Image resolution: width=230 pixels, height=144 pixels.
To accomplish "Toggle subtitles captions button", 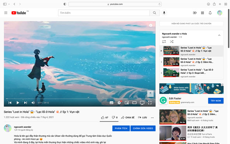I will tap(111, 103).
